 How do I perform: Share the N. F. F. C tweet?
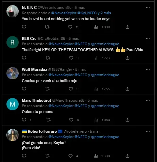point(127,27)
